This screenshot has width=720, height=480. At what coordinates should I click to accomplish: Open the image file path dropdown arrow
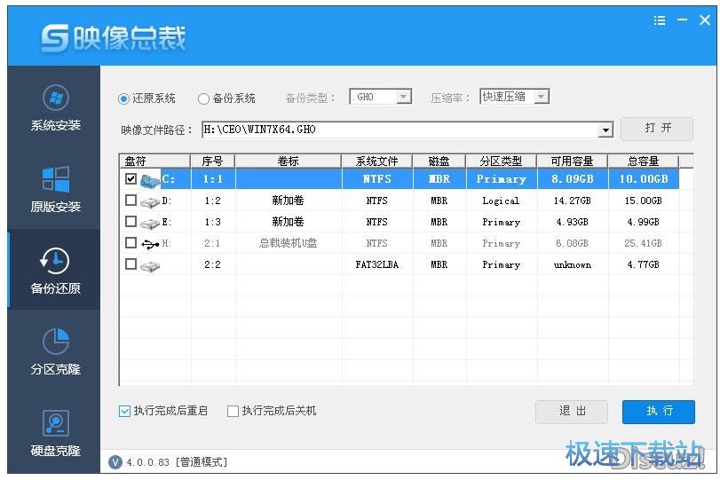[x=605, y=130]
